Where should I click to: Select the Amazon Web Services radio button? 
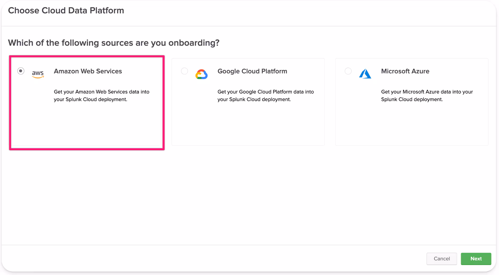point(21,71)
